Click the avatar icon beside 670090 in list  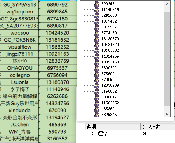coord(97,80)
